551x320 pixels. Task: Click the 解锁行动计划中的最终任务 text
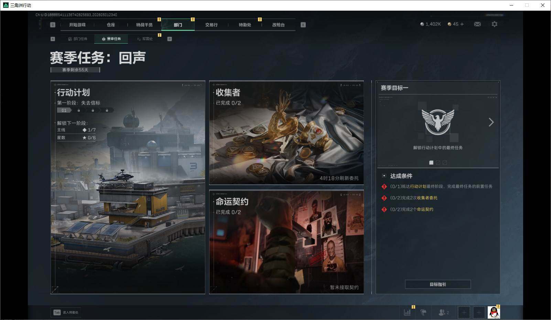coord(438,148)
